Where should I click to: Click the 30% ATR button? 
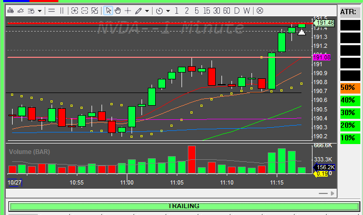[350, 113]
